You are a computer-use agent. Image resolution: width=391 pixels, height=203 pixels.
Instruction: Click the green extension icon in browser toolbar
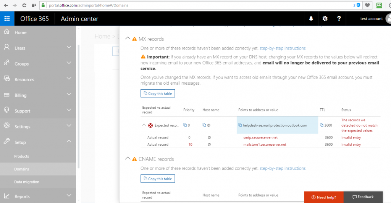click(379, 5)
